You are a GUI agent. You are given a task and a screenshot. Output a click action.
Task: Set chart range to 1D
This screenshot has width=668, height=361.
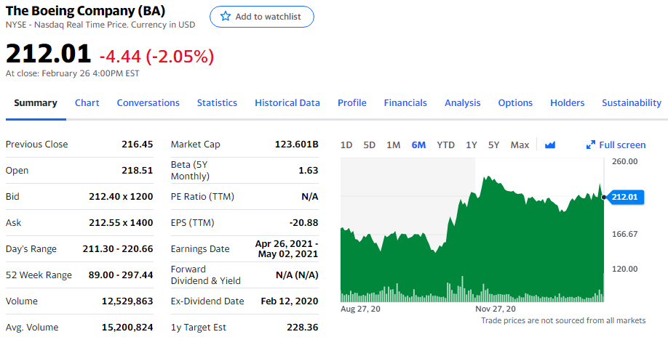tap(346, 145)
